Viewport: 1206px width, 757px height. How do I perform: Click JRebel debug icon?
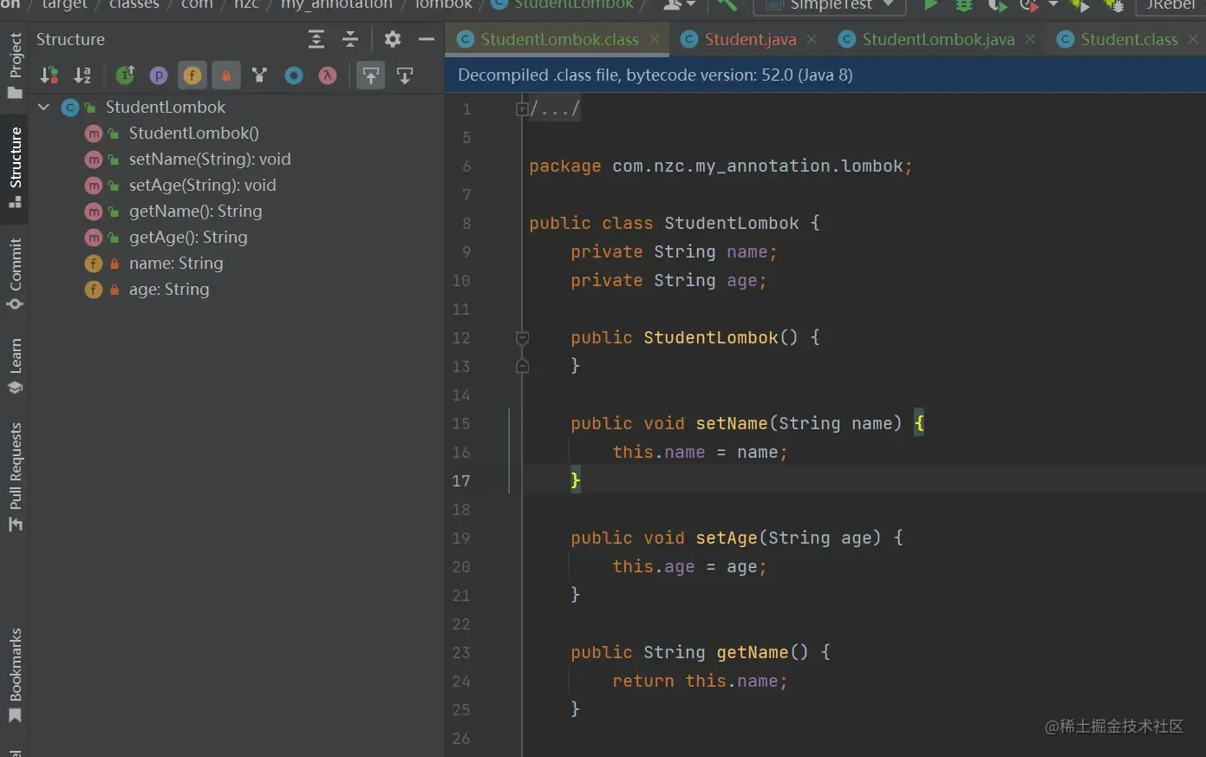pos(1114,5)
